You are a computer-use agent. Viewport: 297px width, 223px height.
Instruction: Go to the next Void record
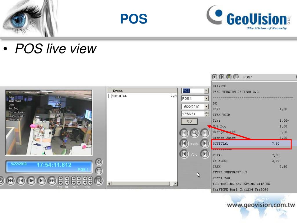tap(205, 154)
